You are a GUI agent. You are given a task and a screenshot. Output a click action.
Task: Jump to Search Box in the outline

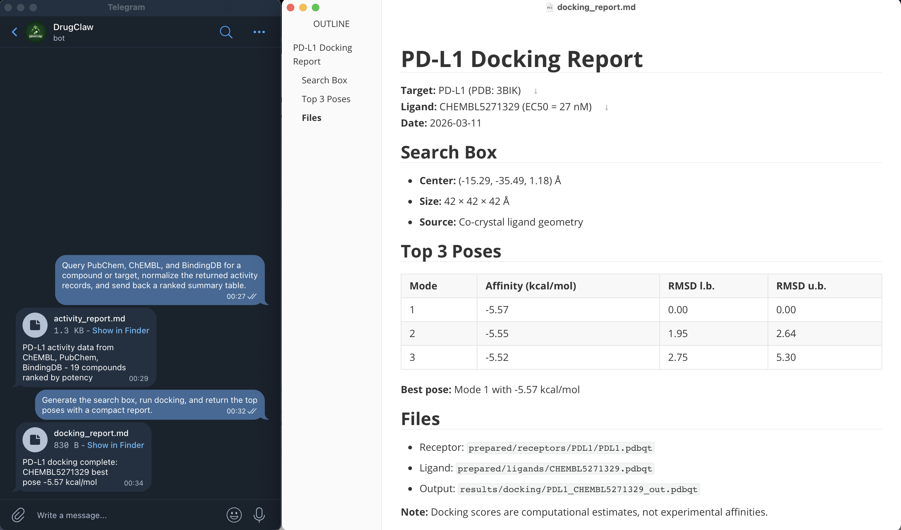(324, 80)
